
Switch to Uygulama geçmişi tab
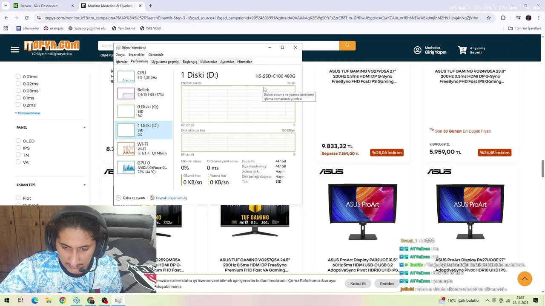click(165, 62)
